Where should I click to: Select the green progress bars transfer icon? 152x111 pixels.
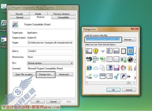coord(103,59)
